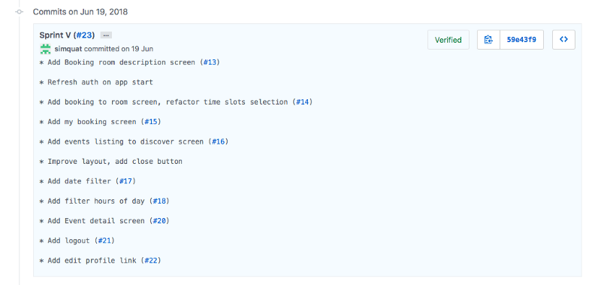Click simquat's avatar image

[46, 49]
